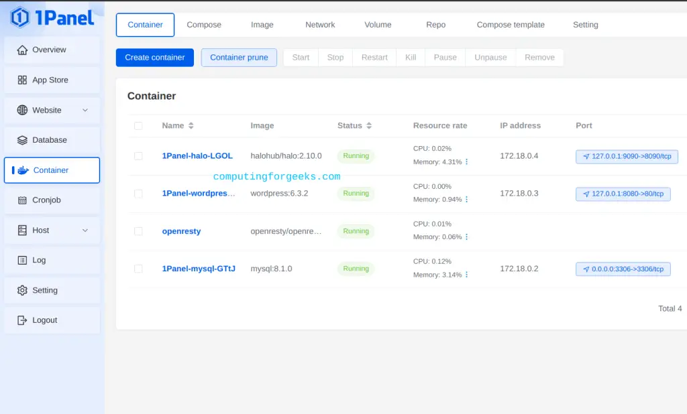Open resource details dots for 1Panel-mysql-GTtJ
Viewport: 687px width, 414px height.
point(467,275)
